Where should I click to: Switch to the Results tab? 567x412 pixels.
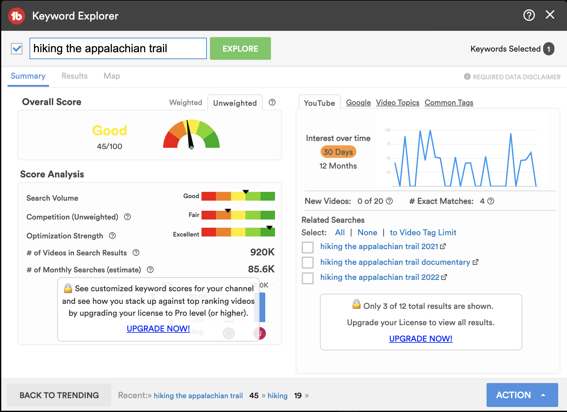74,76
